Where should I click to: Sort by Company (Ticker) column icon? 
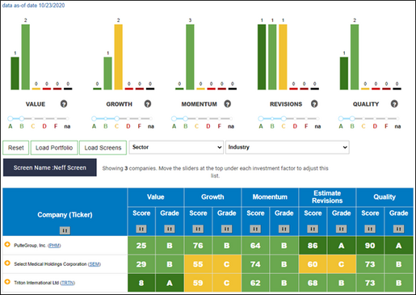pos(65,230)
